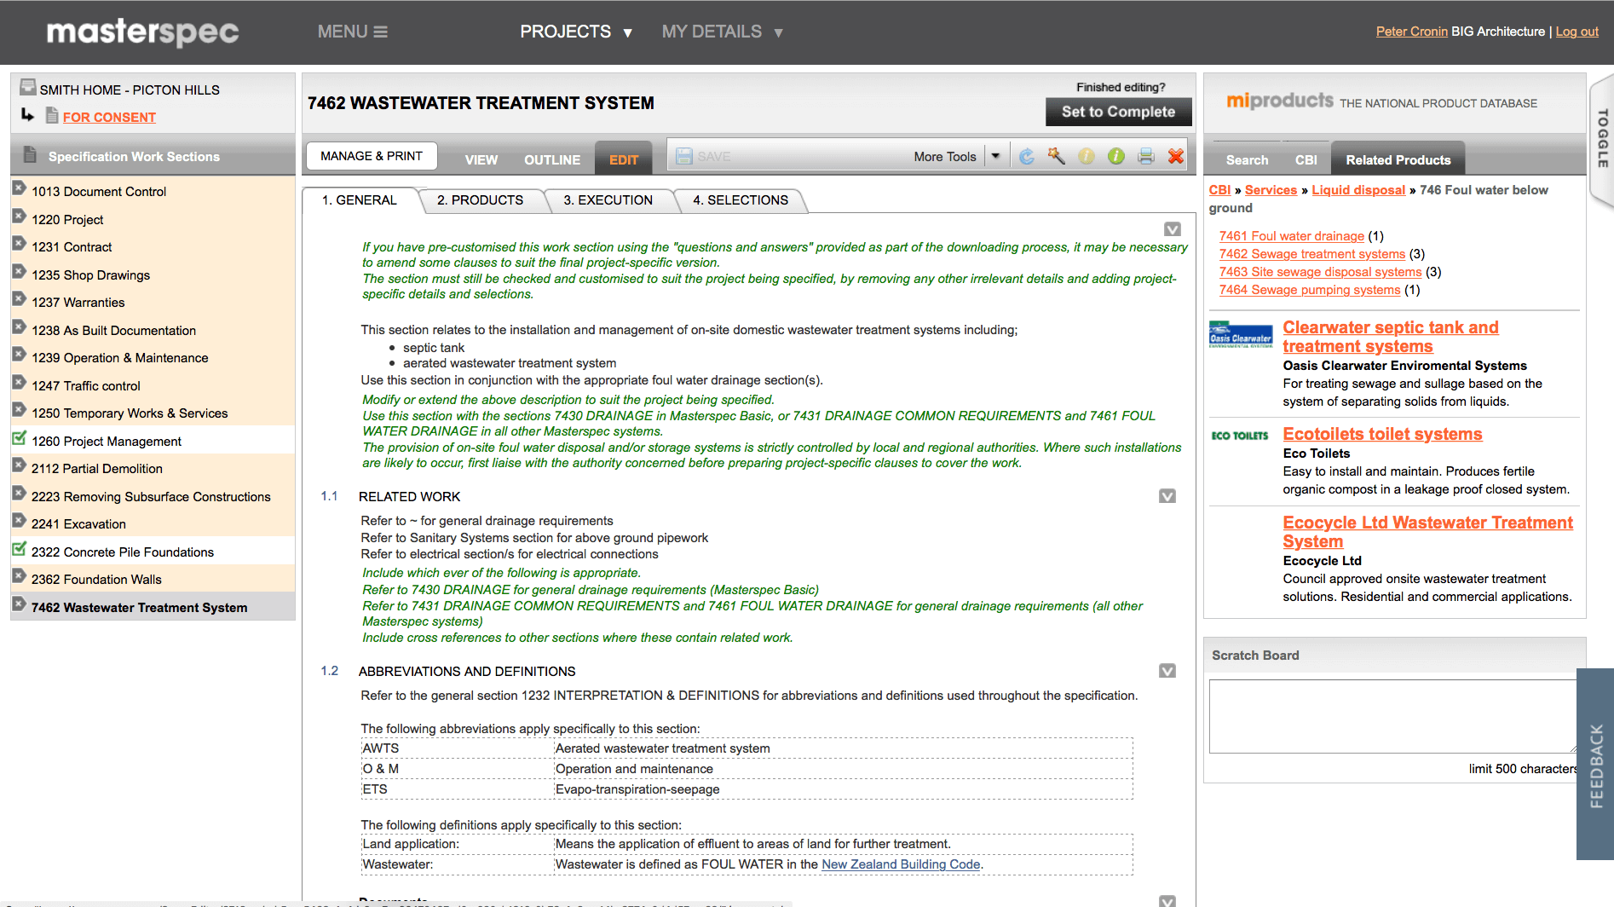Click the green info icon
The width and height of the screenshot is (1614, 907).
(1116, 156)
